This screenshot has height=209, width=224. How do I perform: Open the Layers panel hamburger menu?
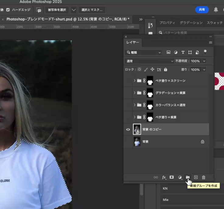pos(210,42)
